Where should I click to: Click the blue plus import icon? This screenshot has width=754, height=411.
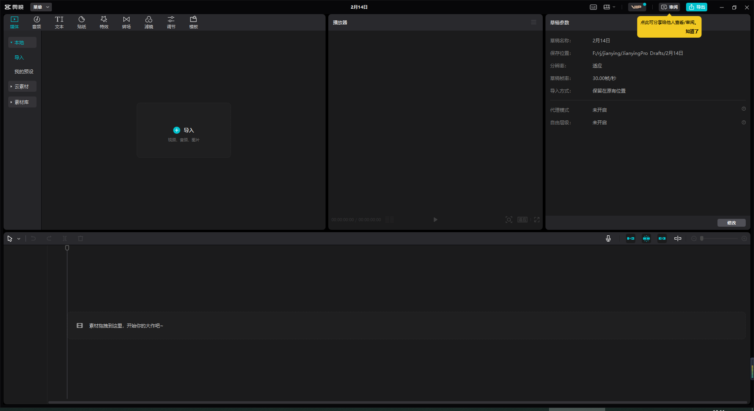[x=177, y=130]
